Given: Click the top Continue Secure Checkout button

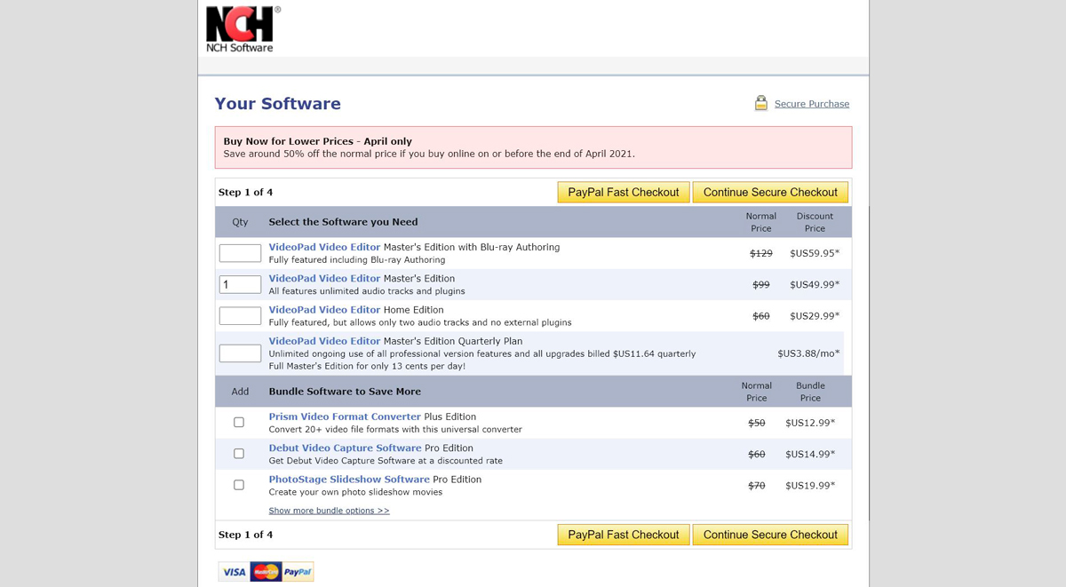Looking at the screenshot, I should [x=770, y=192].
